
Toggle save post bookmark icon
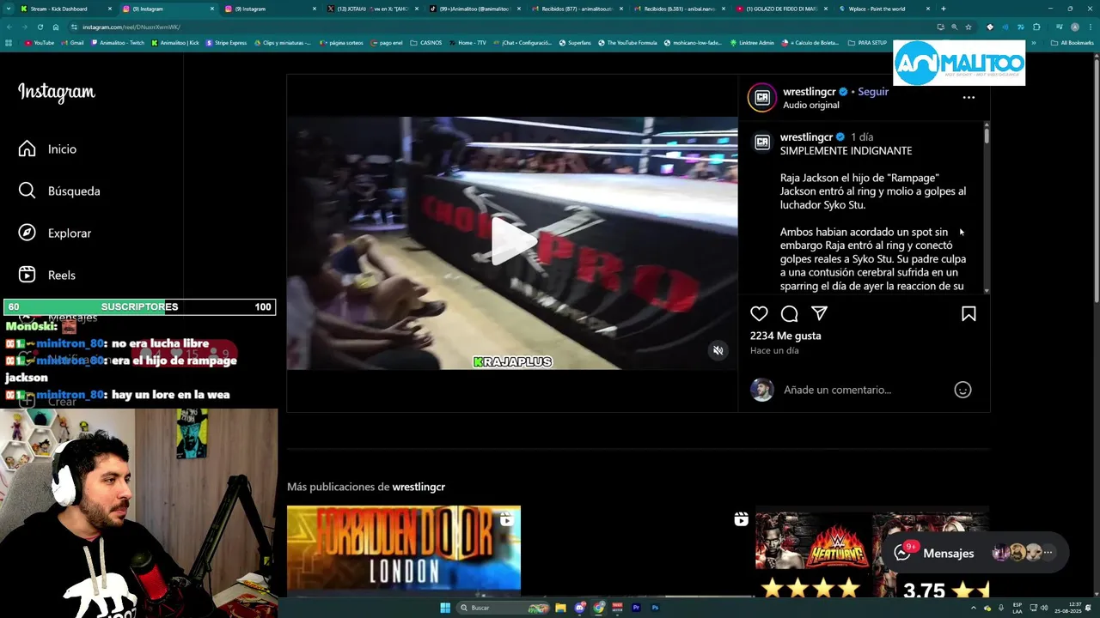pos(969,314)
